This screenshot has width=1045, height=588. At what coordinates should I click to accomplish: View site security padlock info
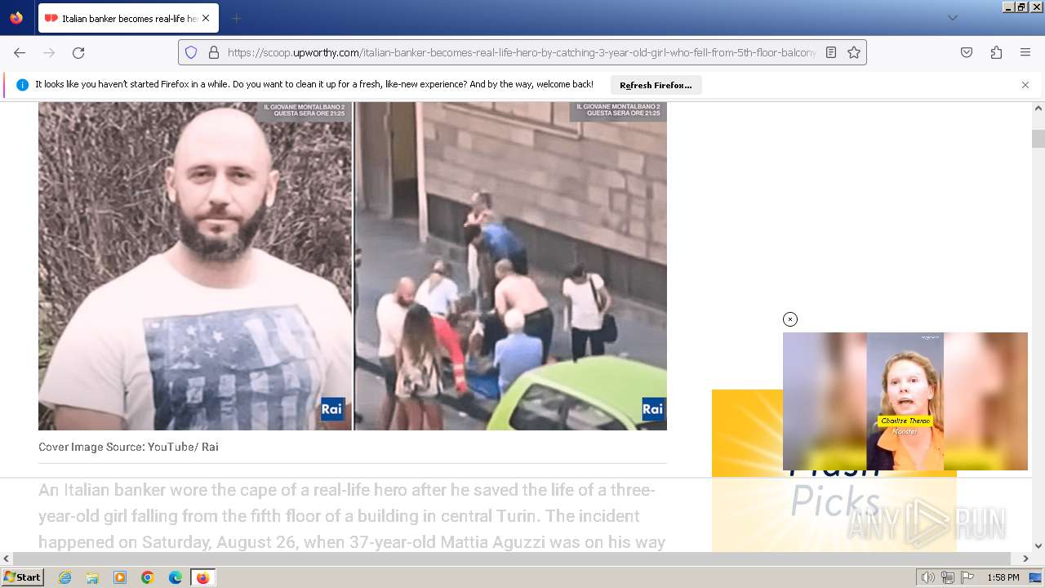tap(214, 52)
